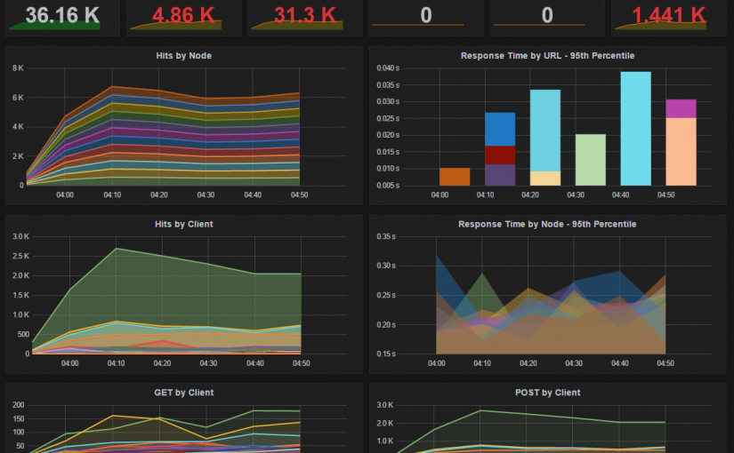Select the 4.86 K stat value
Image resolution: width=734 pixels, height=453 pixels.
(x=181, y=15)
